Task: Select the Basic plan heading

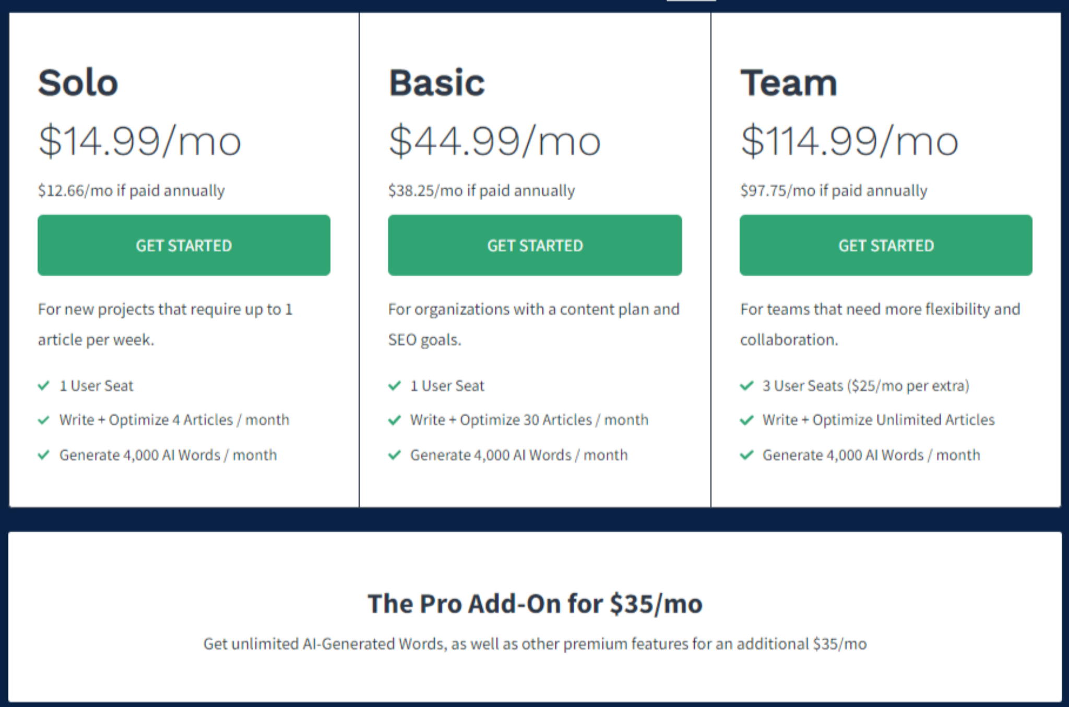Action: click(x=437, y=83)
